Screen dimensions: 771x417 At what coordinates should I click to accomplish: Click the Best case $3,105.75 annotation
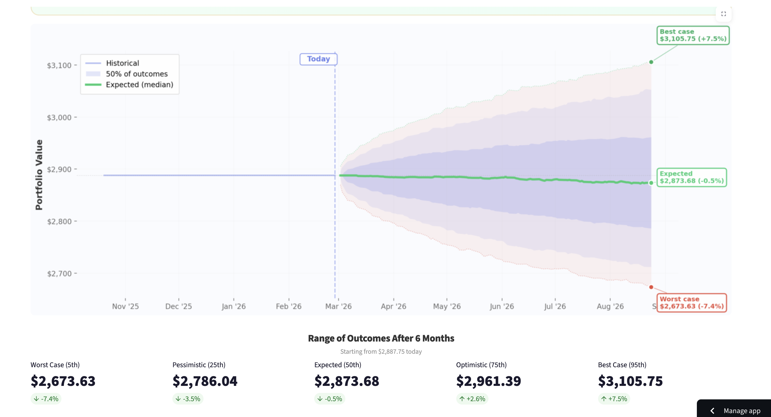(x=693, y=35)
